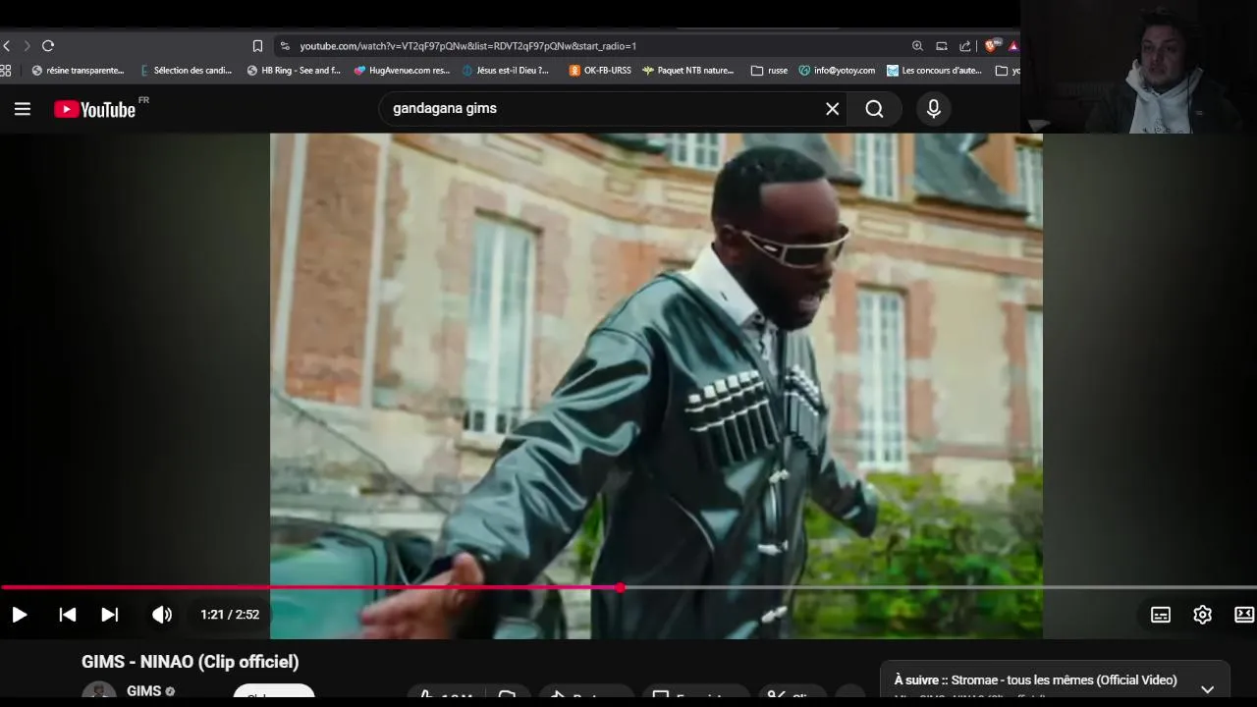The image size is (1257, 707).
Task: Share this page via address bar share icon
Action: (x=965, y=46)
